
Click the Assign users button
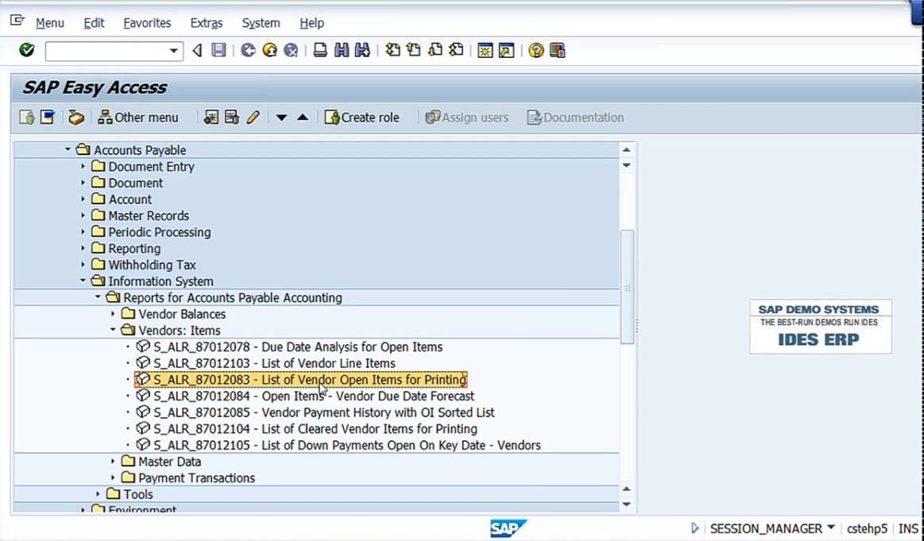(466, 118)
